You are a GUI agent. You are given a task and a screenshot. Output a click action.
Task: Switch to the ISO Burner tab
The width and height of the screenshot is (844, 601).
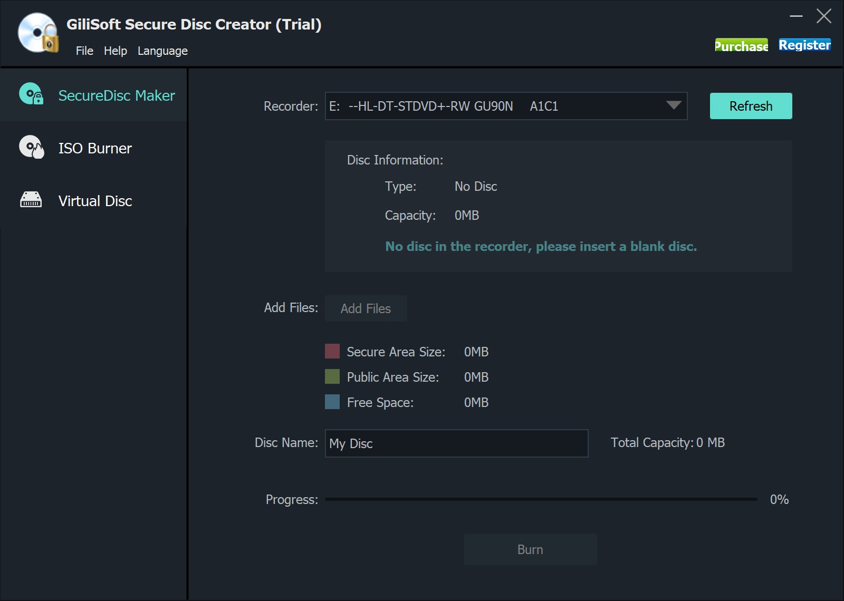click(95, 148)
